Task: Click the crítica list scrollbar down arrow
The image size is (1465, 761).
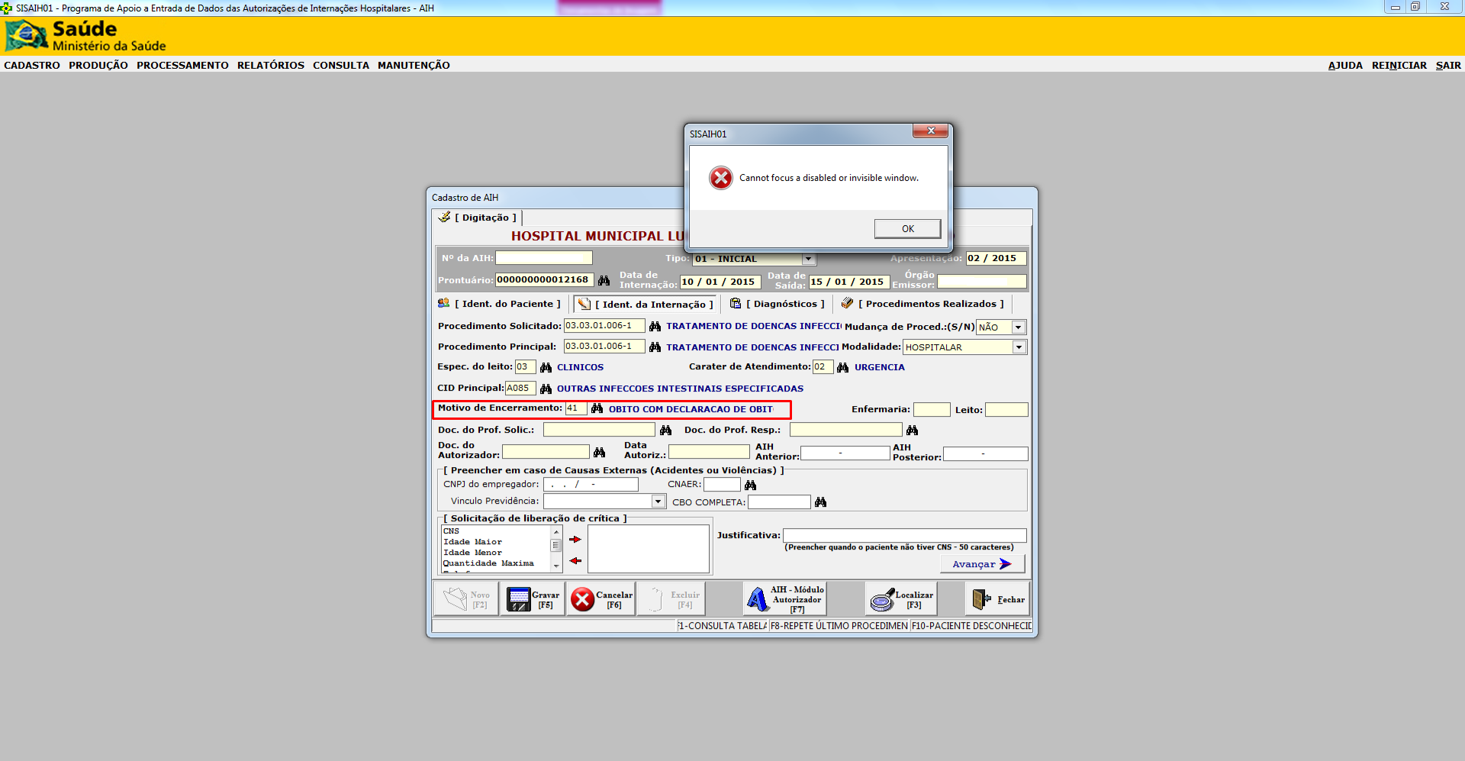Action: click(x=556, y=566)
